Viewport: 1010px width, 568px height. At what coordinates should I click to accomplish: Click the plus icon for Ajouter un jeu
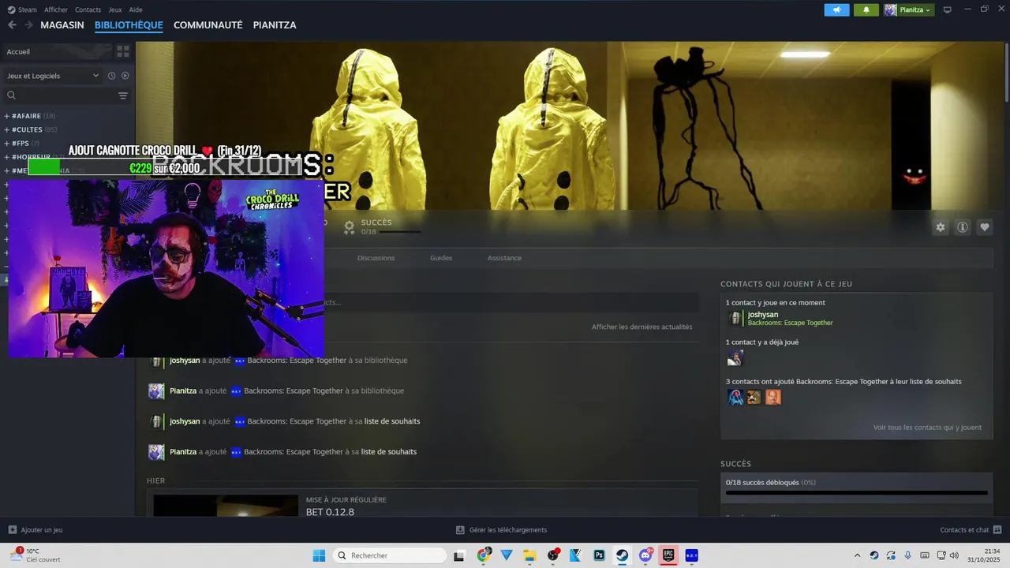(12, 530)
